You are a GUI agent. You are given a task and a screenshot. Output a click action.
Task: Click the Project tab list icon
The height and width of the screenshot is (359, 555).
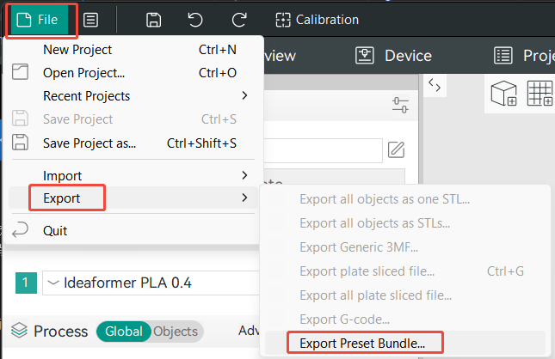[x=503, y=56]
